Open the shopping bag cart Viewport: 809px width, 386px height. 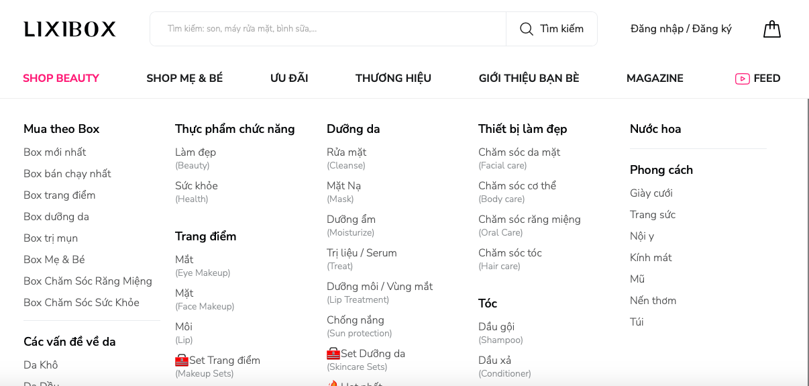pos(772,29)
